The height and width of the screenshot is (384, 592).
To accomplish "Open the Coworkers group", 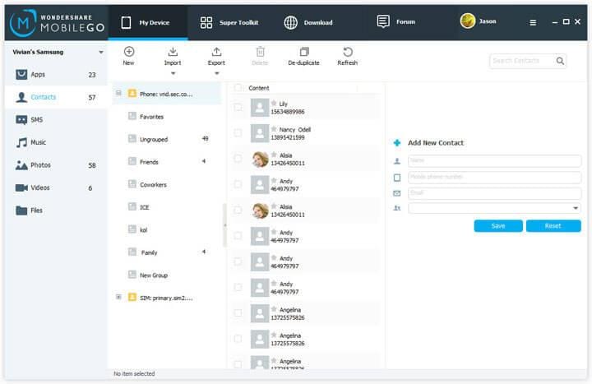I will [167, 185].
